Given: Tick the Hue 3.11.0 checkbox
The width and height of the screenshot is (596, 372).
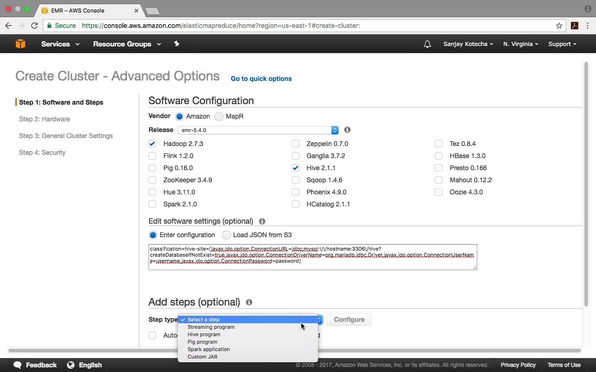Looking at the screenshot, I should (152, 192).
